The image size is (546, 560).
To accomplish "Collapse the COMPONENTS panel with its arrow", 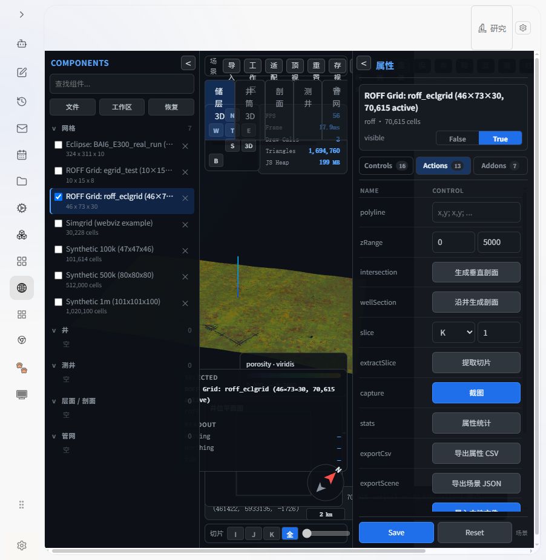I will coord(188,63).
